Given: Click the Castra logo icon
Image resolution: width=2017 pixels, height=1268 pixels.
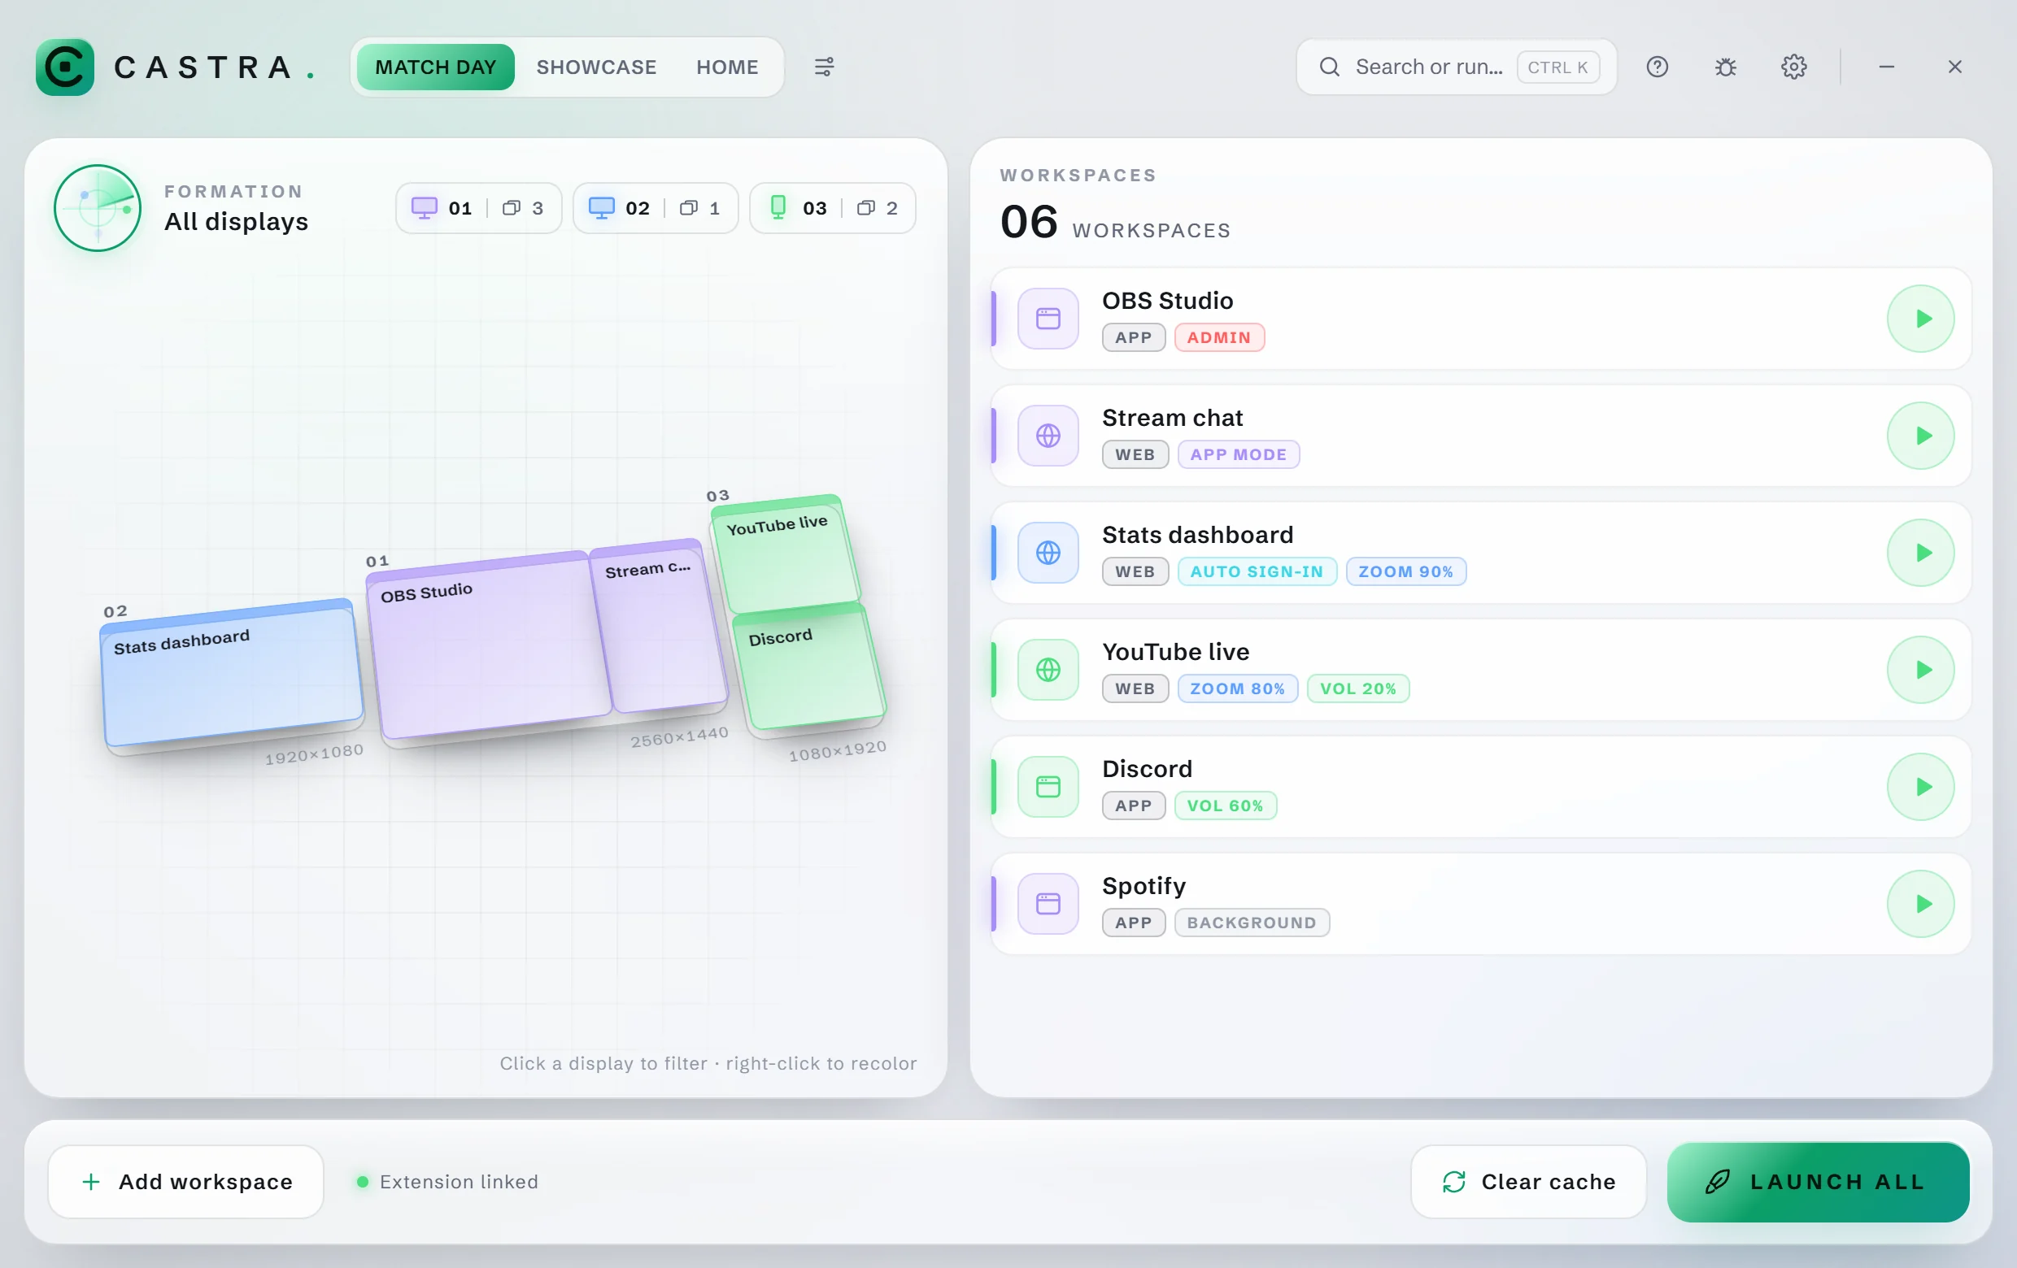Looking at the screenshot, I should tap(64, 67).
